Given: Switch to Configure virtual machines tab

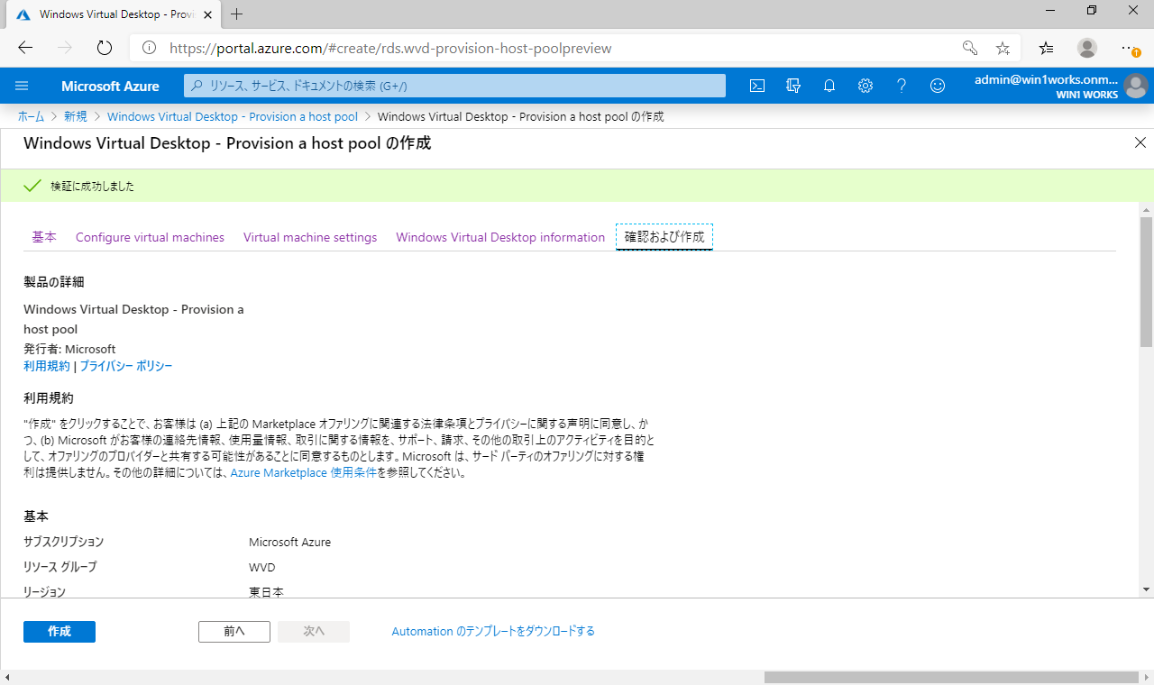Looking at the screenshot, I should click(150, 237).
